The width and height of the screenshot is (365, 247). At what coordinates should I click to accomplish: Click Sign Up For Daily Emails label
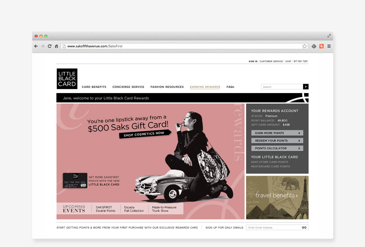point(224,227)
